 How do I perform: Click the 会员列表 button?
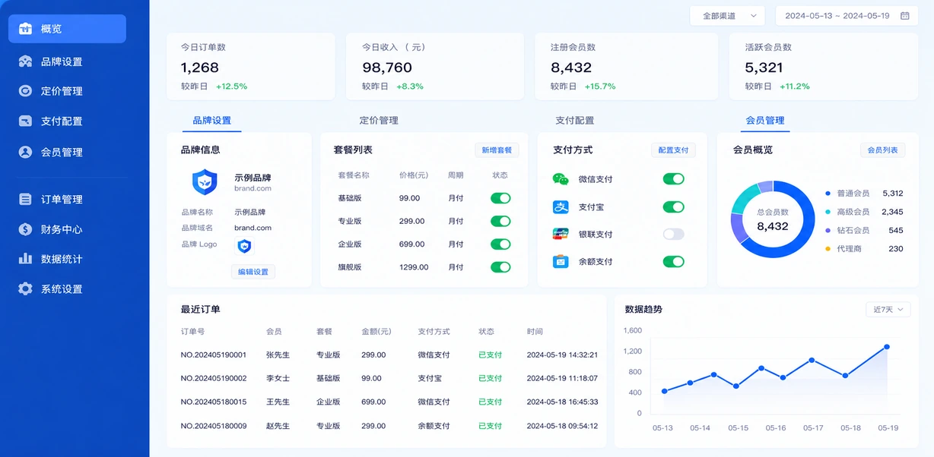882,150
